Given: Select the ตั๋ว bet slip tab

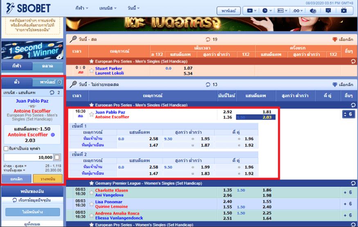Looking at the screenshot, I should pos(17,82).
